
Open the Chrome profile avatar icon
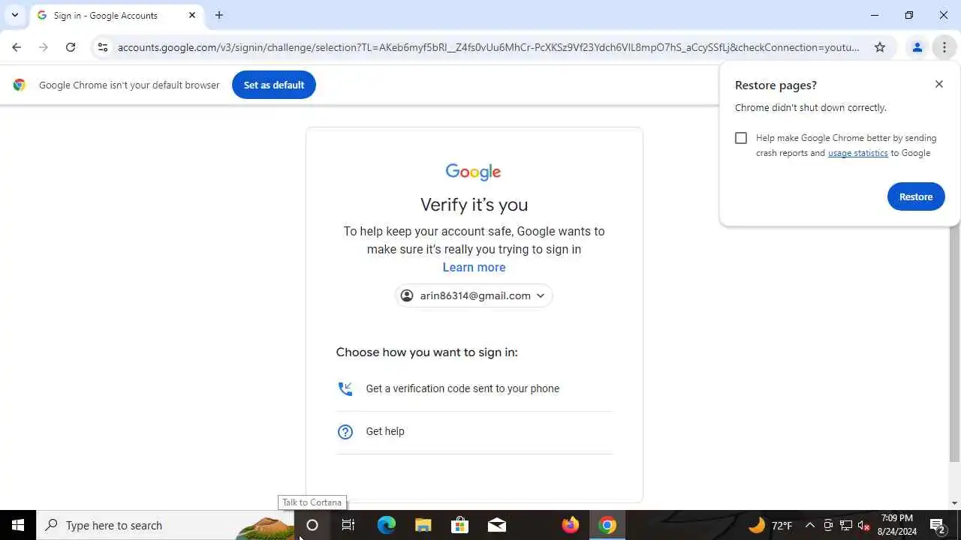[x=917, y=47]
